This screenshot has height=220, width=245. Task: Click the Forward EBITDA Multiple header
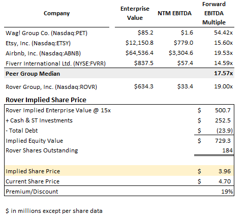214,13
